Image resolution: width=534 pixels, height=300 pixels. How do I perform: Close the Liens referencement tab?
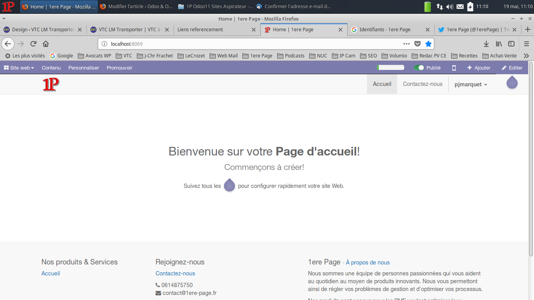click(253, 30)
